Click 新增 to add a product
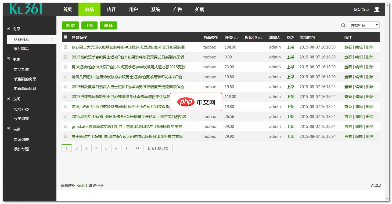This screenshot has height=204, width=392. (70, 25)
